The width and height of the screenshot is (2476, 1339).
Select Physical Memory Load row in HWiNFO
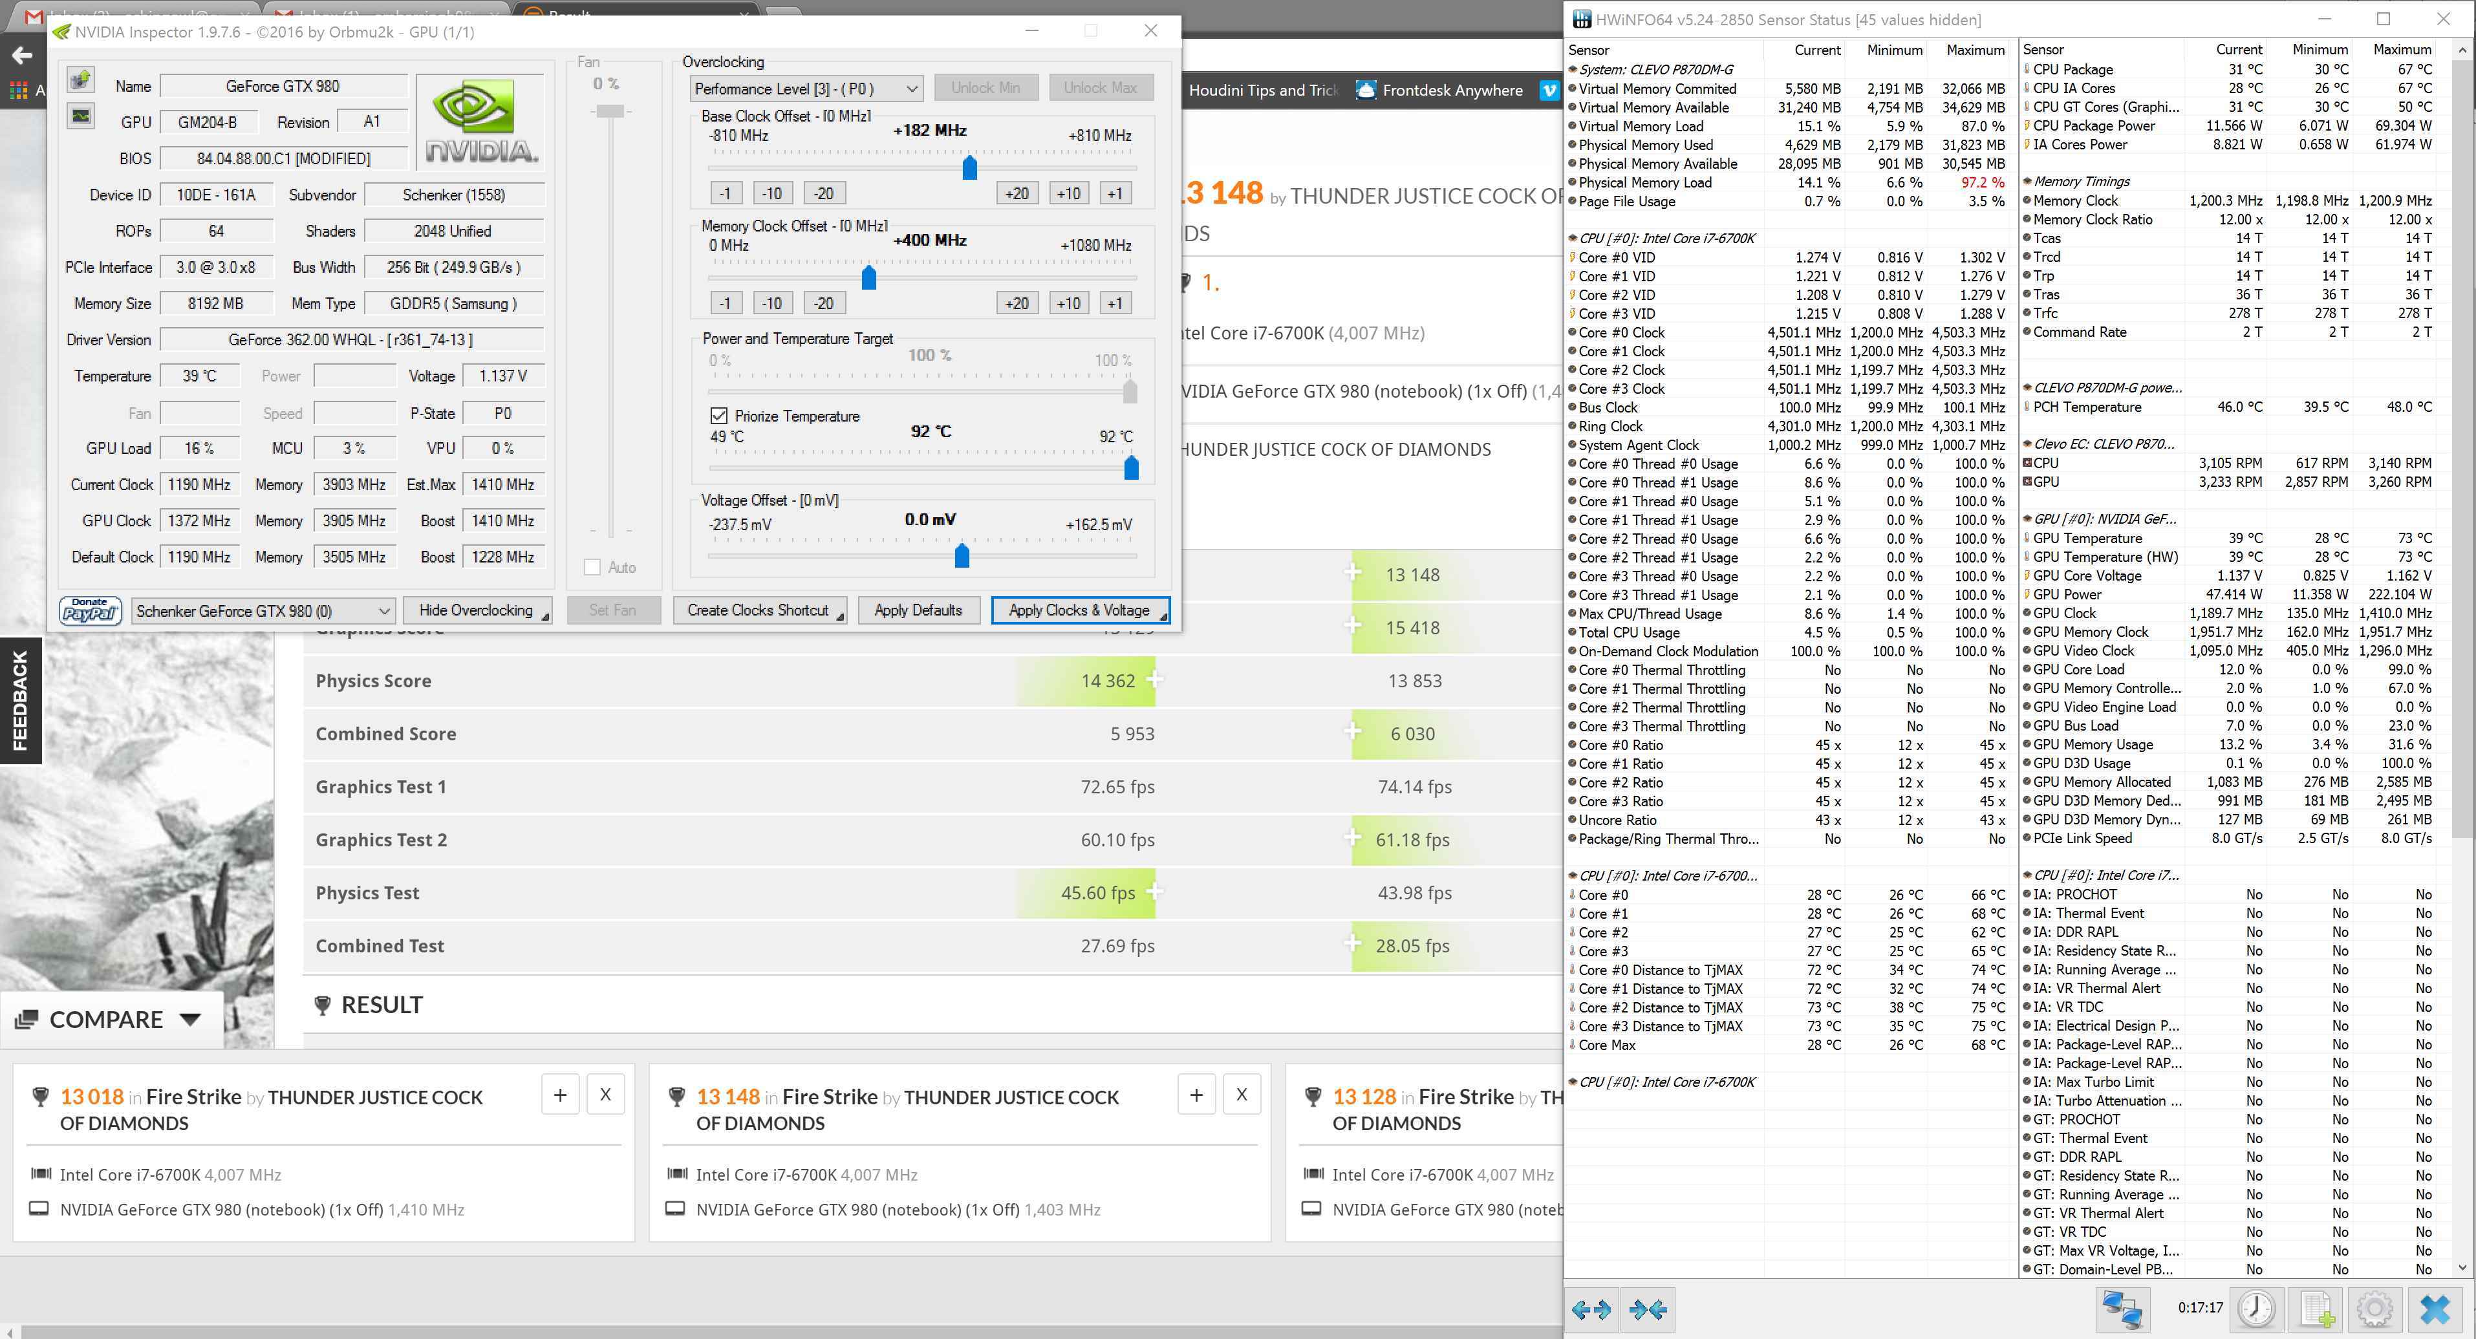coord(1789,182)
